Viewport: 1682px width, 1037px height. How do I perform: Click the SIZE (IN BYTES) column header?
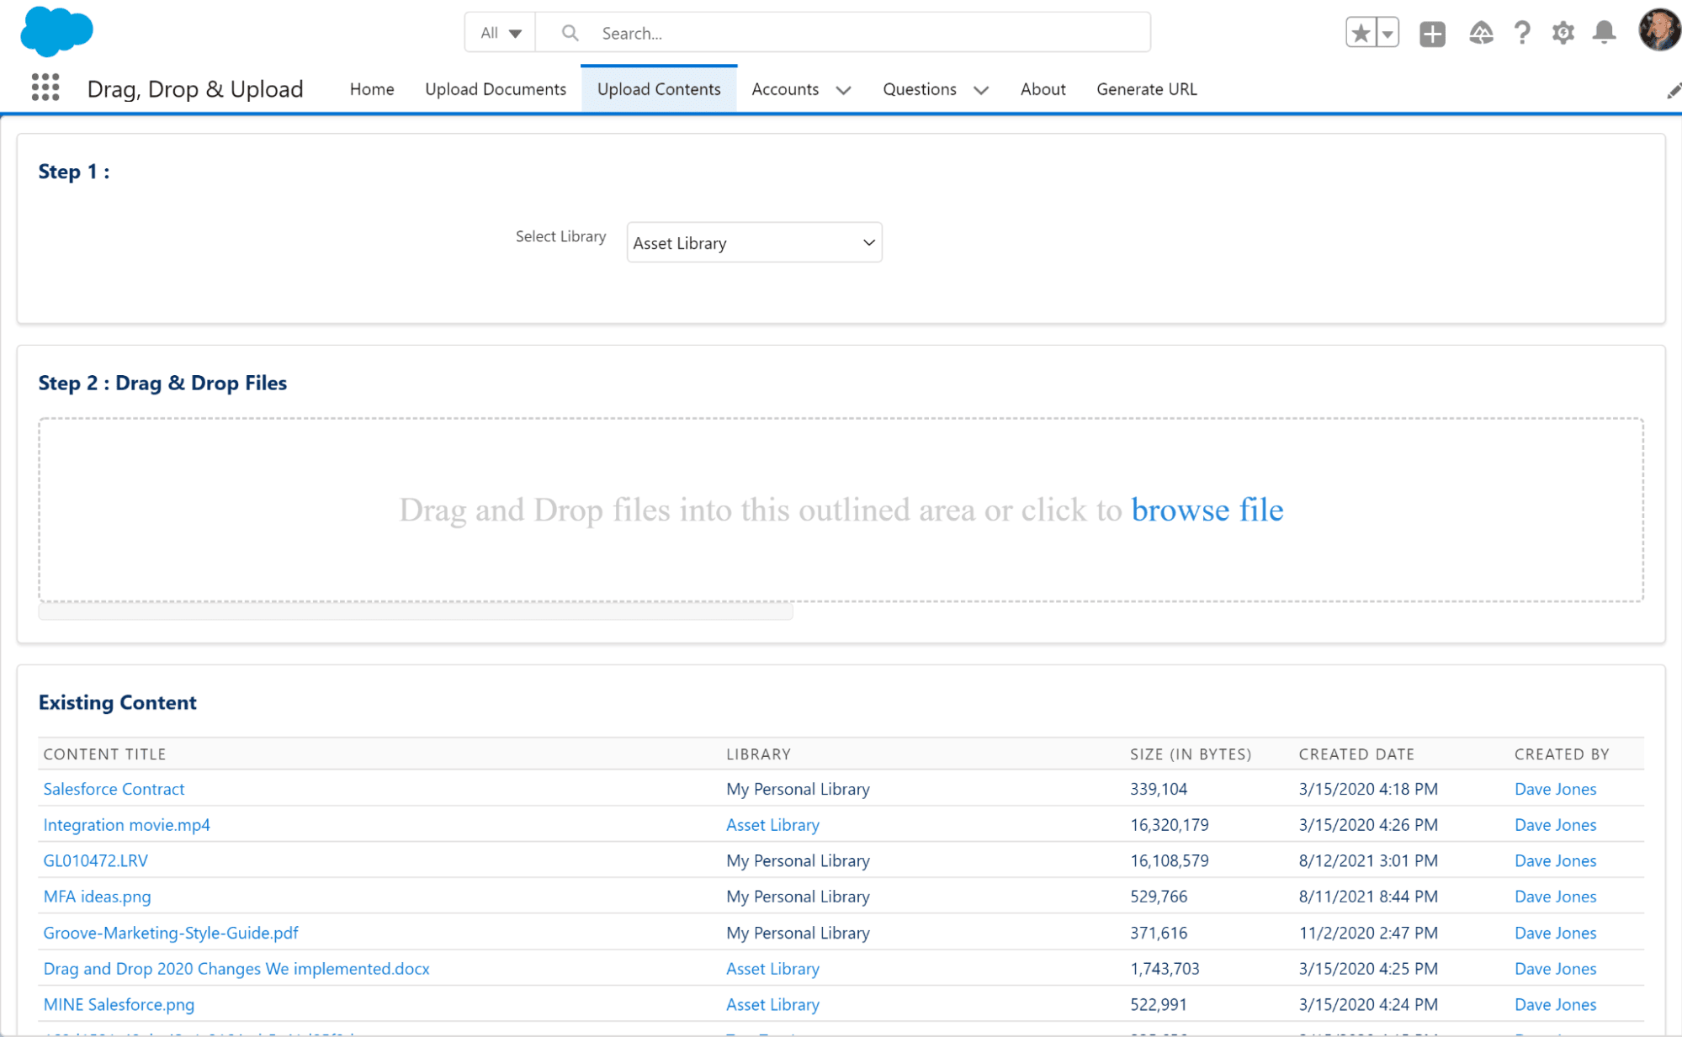coord(1191,754)
